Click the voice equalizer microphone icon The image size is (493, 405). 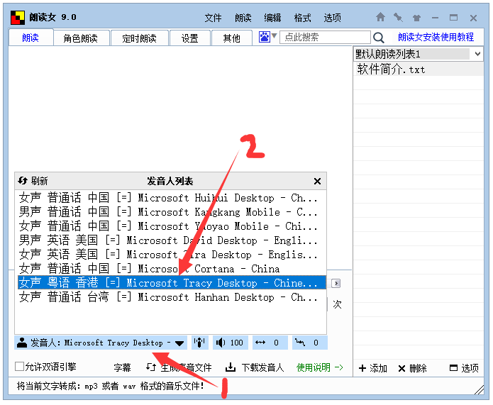199,343
